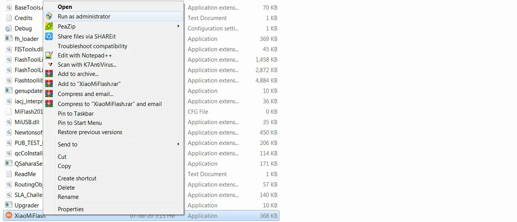Click the 1,458 KB size cell

pos(266,60)
